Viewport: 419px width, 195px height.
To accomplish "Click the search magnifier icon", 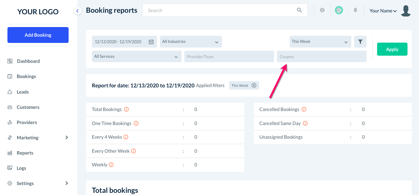I will point(299,10).
